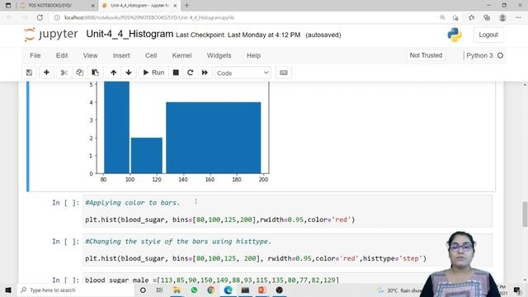This screenshot has height=297, width=528.
Task: Open PowerPoint from the taskbar
Action: coord(262,290)
